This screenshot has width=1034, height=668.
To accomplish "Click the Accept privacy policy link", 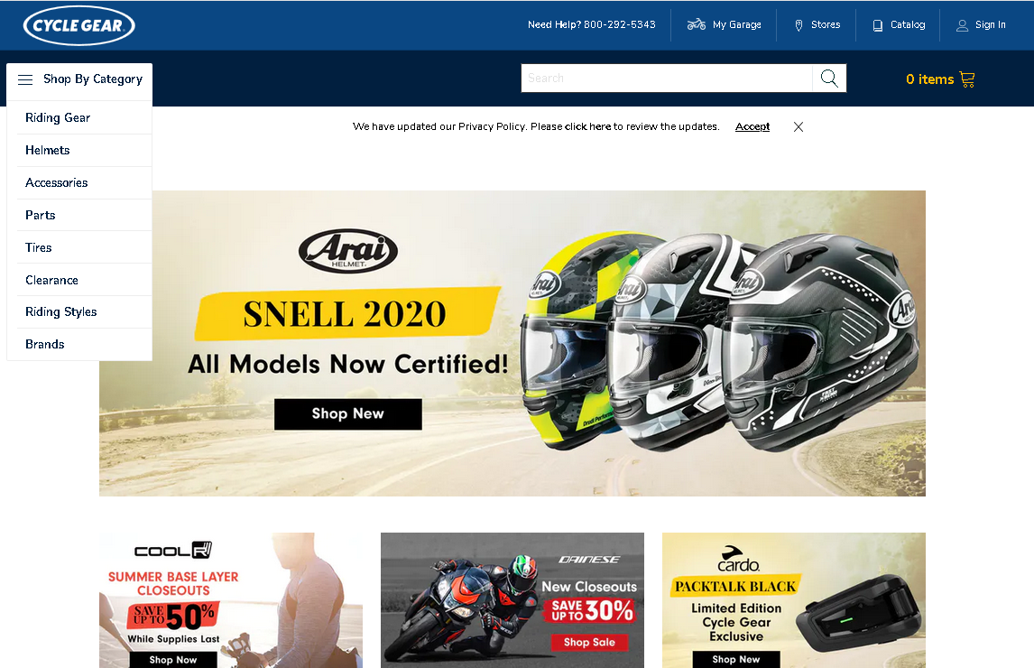I will click(x=752, y=126).
